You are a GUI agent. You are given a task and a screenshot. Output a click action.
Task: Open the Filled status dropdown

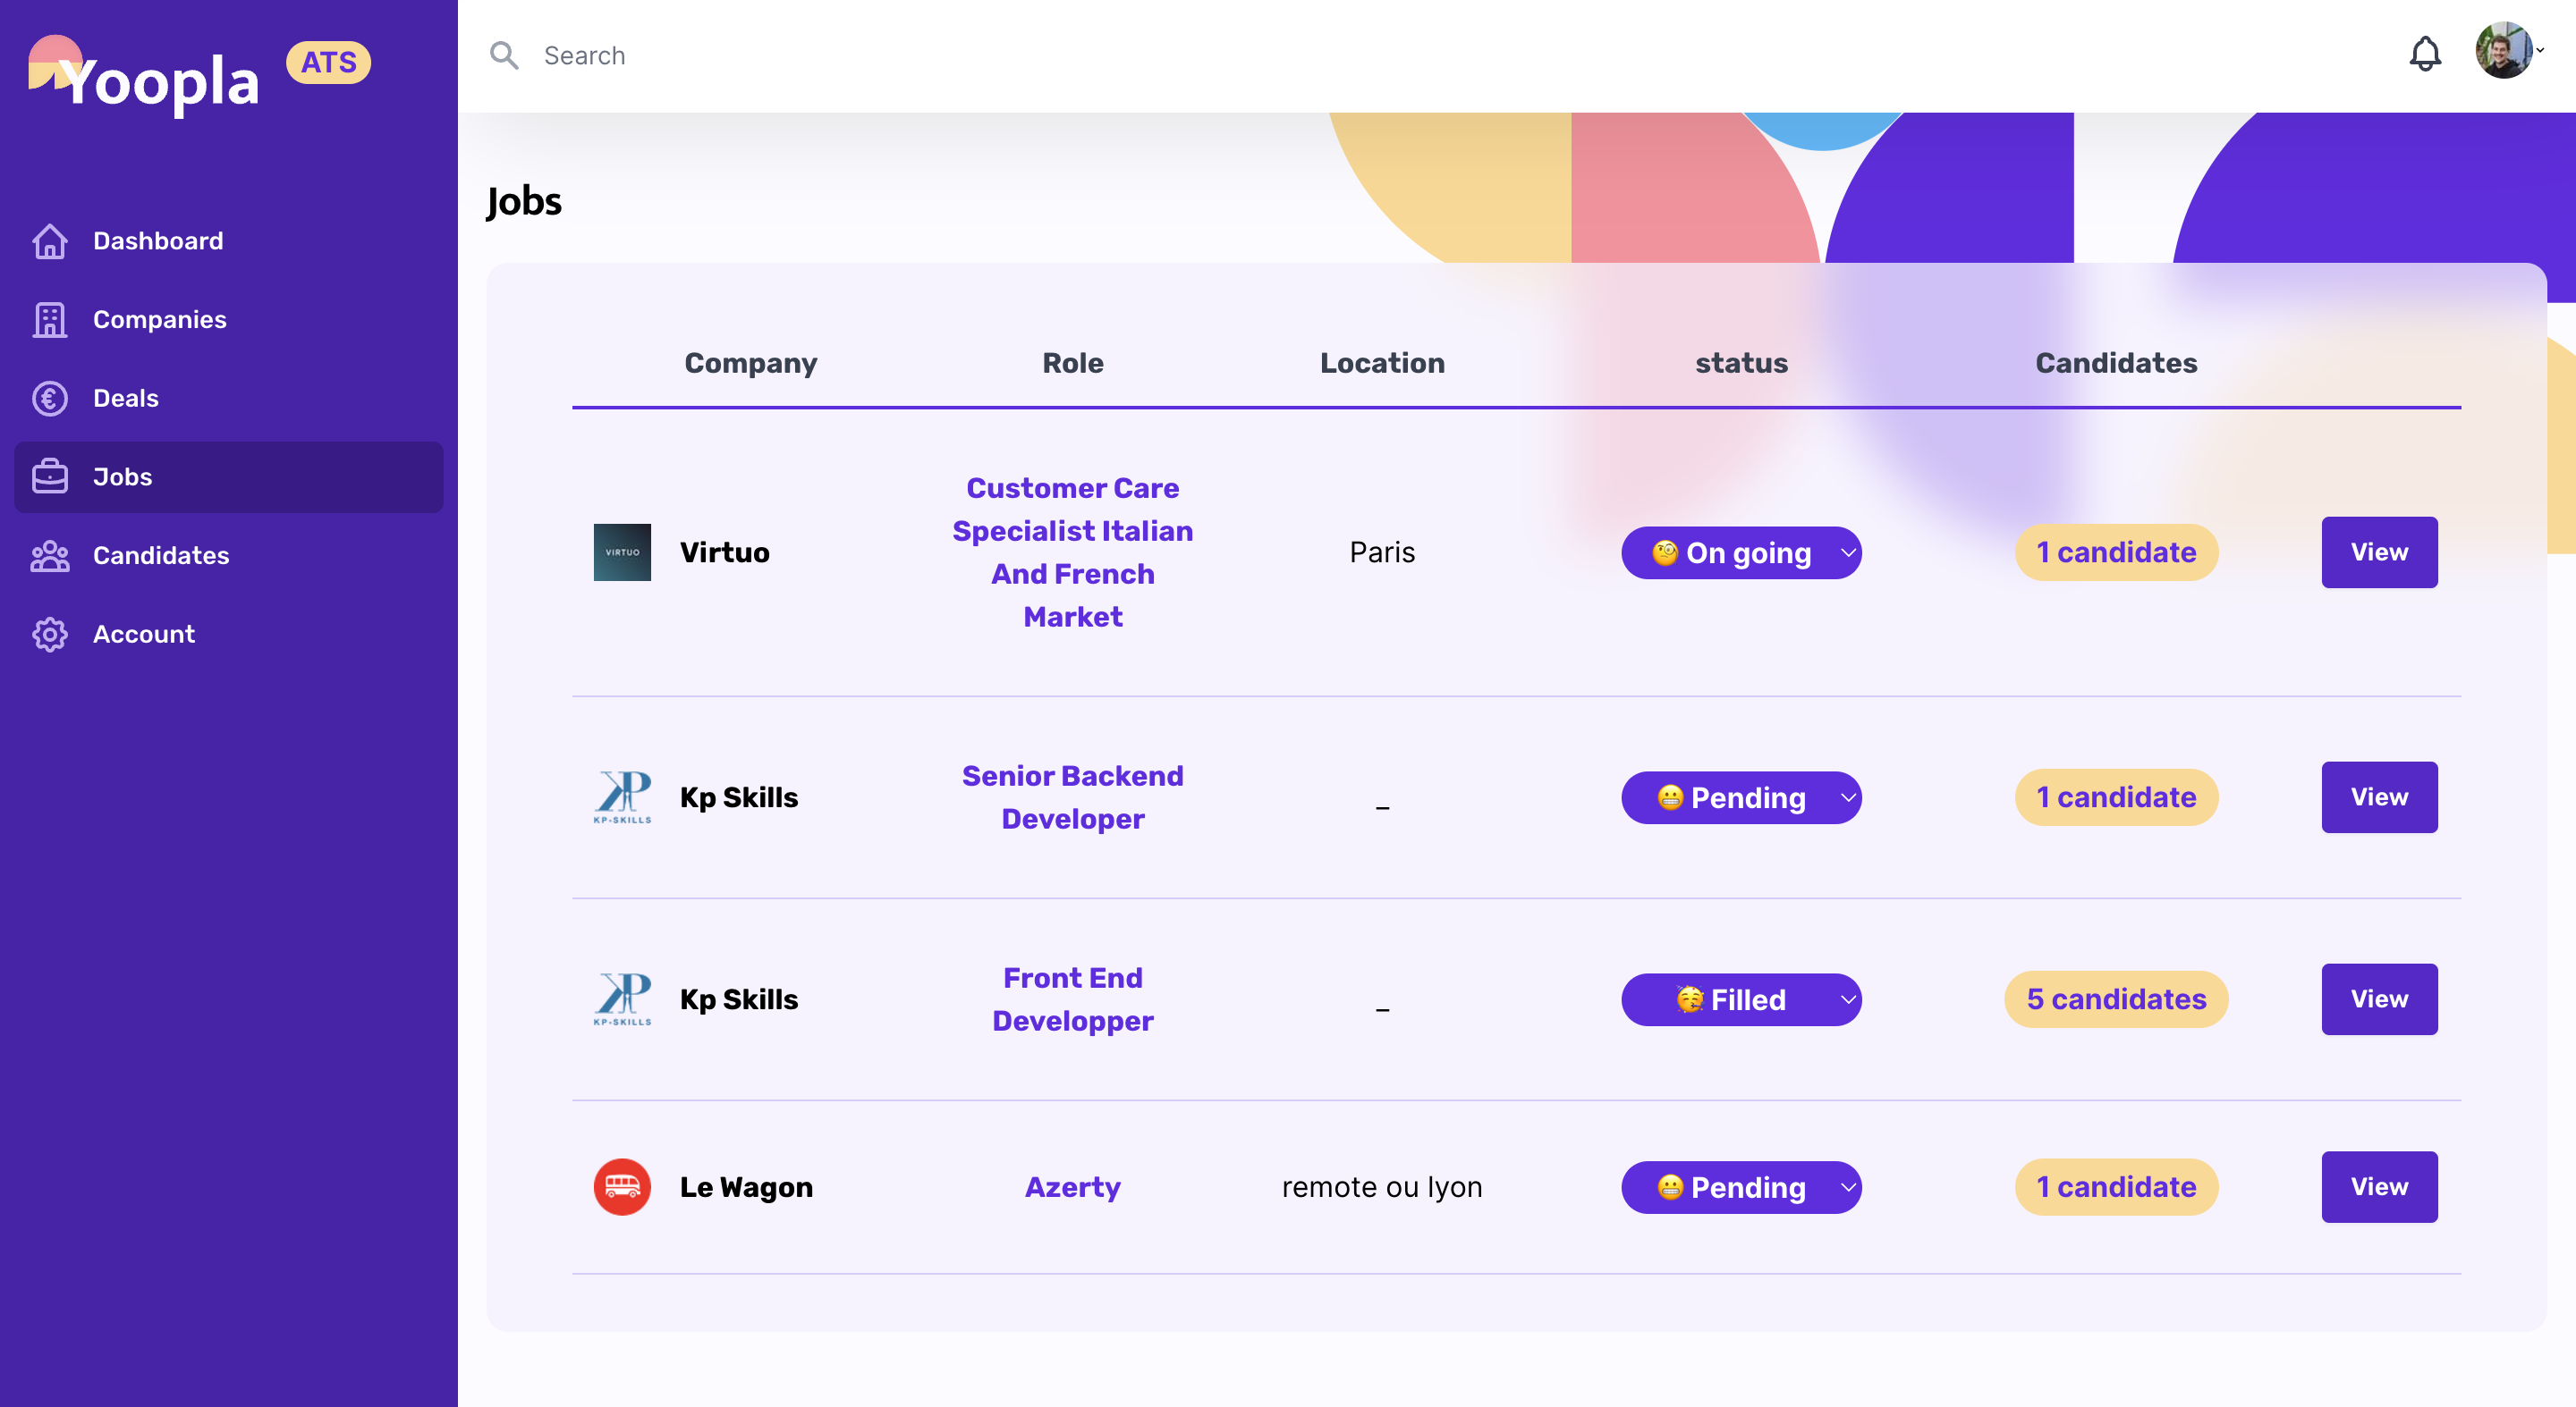point(1741,999)
